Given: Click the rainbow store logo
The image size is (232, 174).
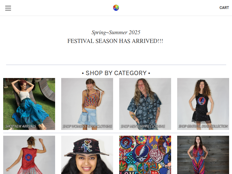Looking at the screenshot, I should [x=116, y=8].
